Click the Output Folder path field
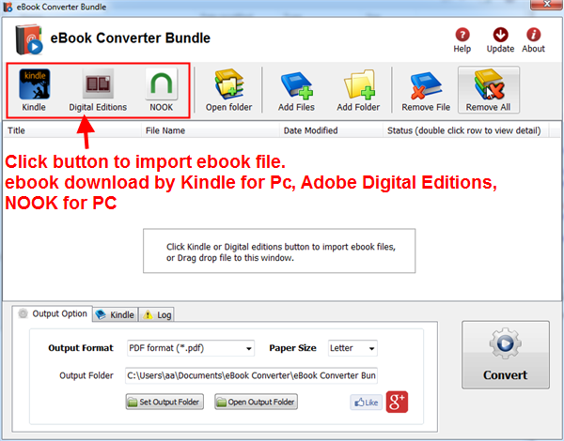Screen dimensions: 564x441 click(251, 375)
